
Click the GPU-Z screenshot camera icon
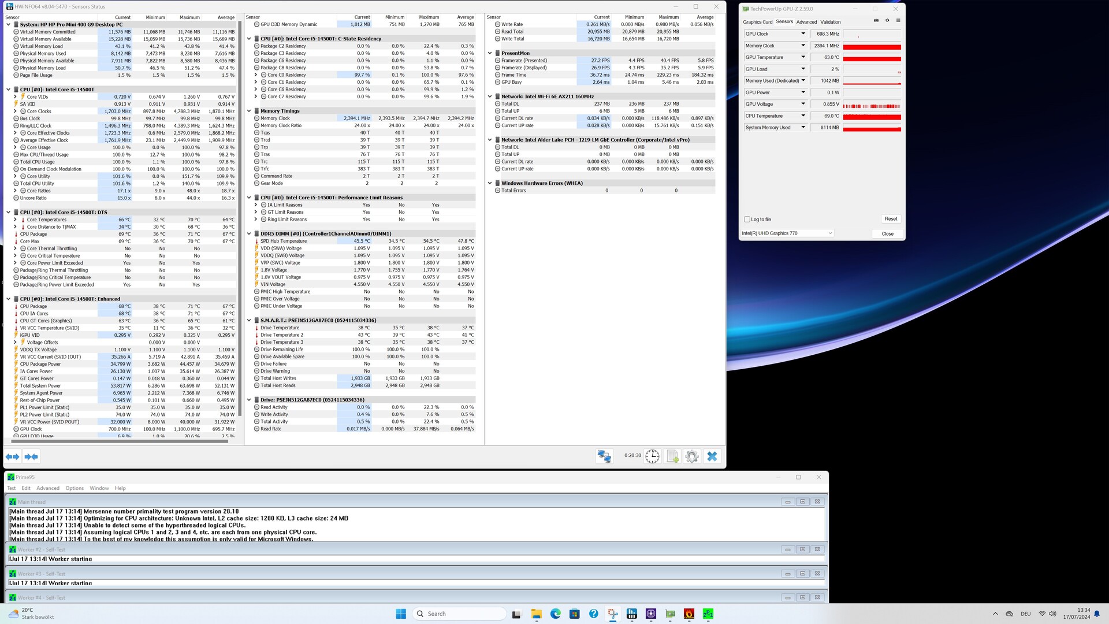pos(876,21)
